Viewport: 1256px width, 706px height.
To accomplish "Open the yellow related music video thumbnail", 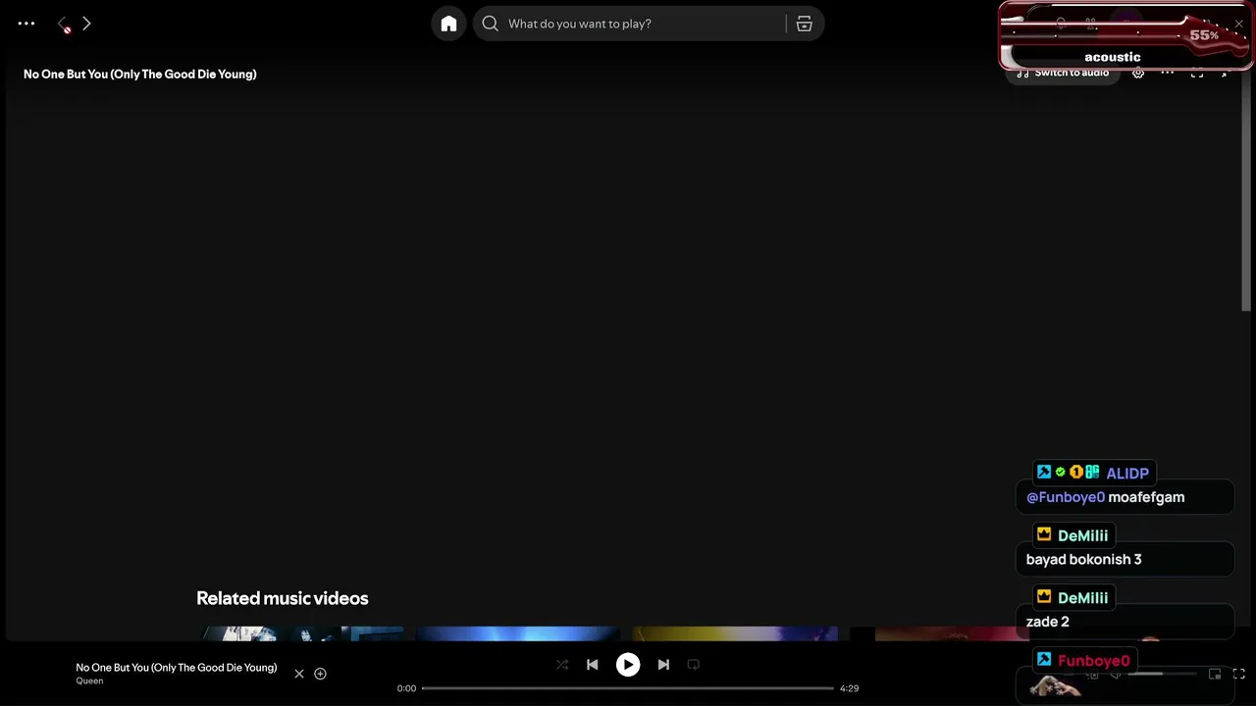I will pyautogui.click(x=735, y=634).
